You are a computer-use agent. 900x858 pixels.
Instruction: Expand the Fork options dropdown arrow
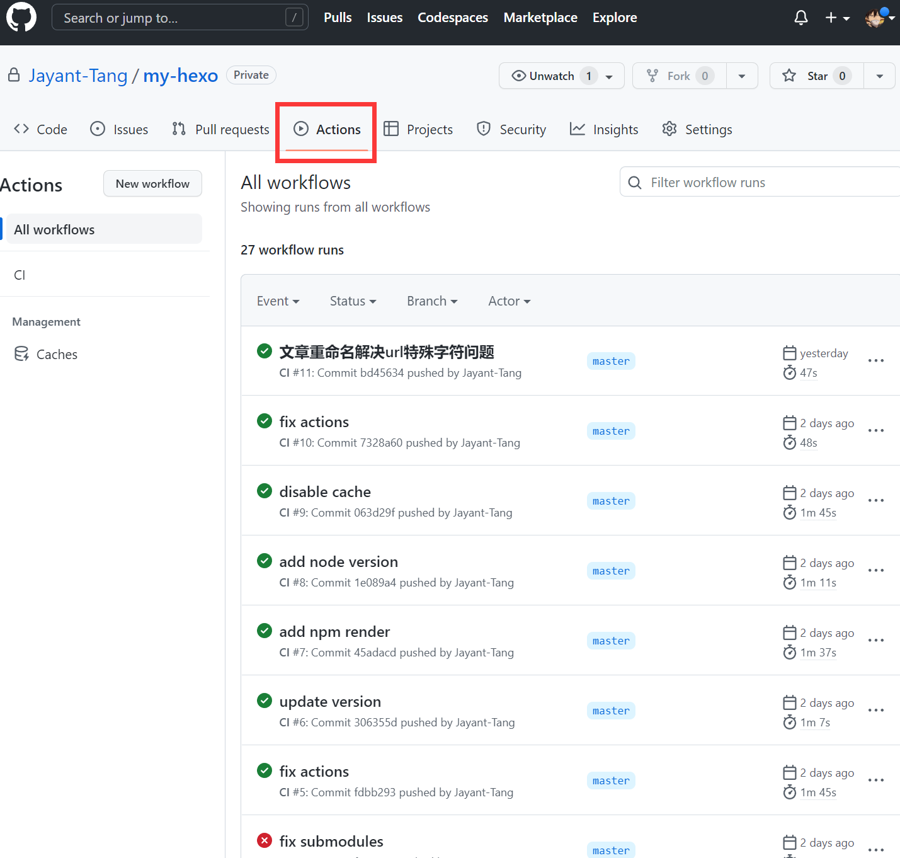point(742,76)
